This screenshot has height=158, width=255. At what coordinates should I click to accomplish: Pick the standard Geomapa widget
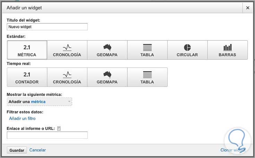pyautogui.click(x=107, y=50)
